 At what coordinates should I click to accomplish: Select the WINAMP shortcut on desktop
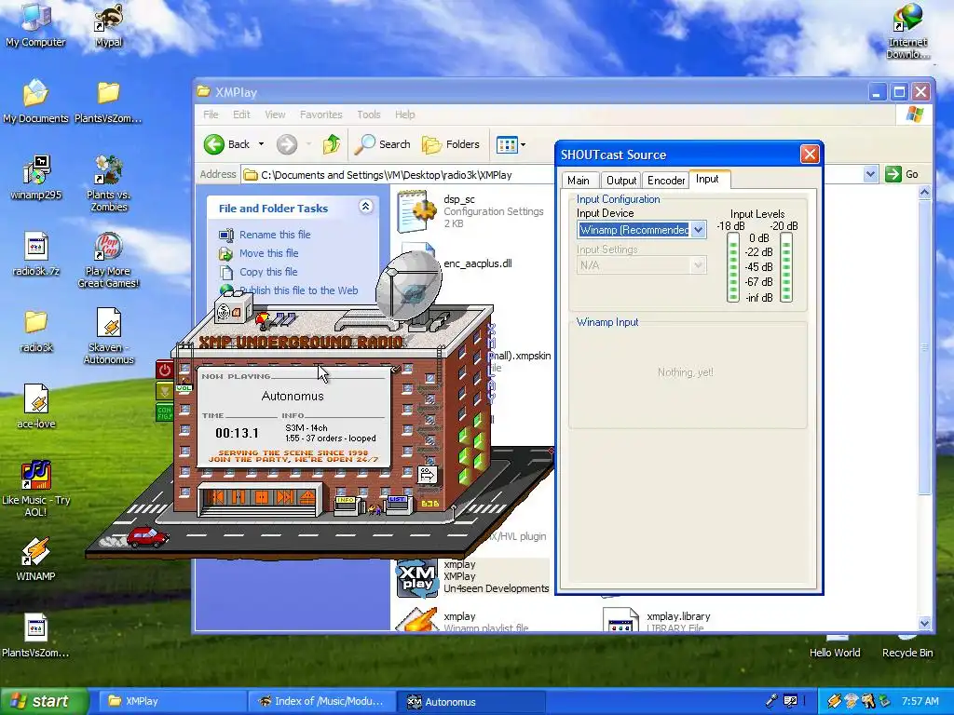pyautogui.click(x=36, y=559)
